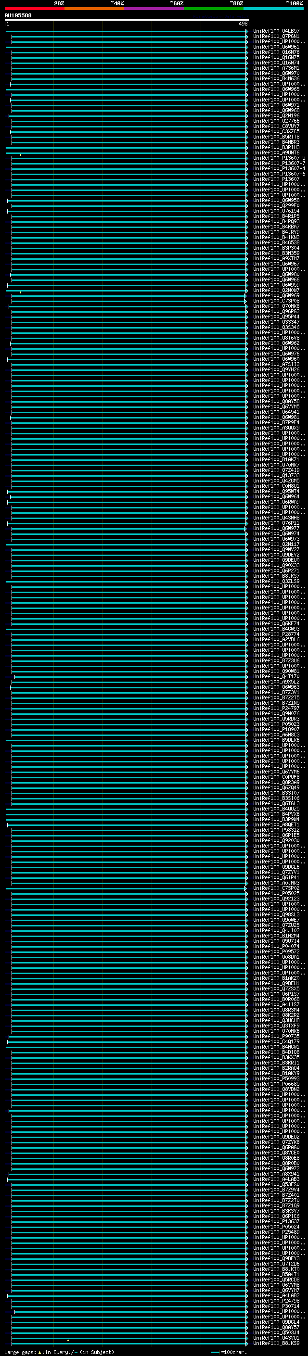This screenshot has width=308, height=1356.
Task: Click the =100char scale legend
Action: 229,1352
